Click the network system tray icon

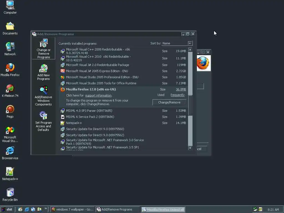click(255, 209)
